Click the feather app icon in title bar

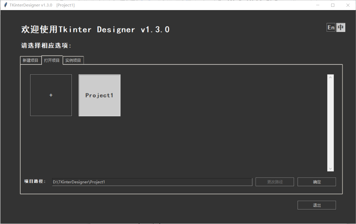(x=5, y=5)
